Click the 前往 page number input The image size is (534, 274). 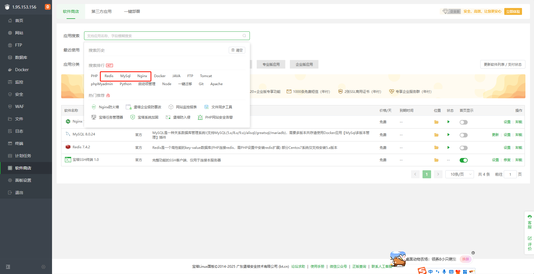tap(510, 174)
